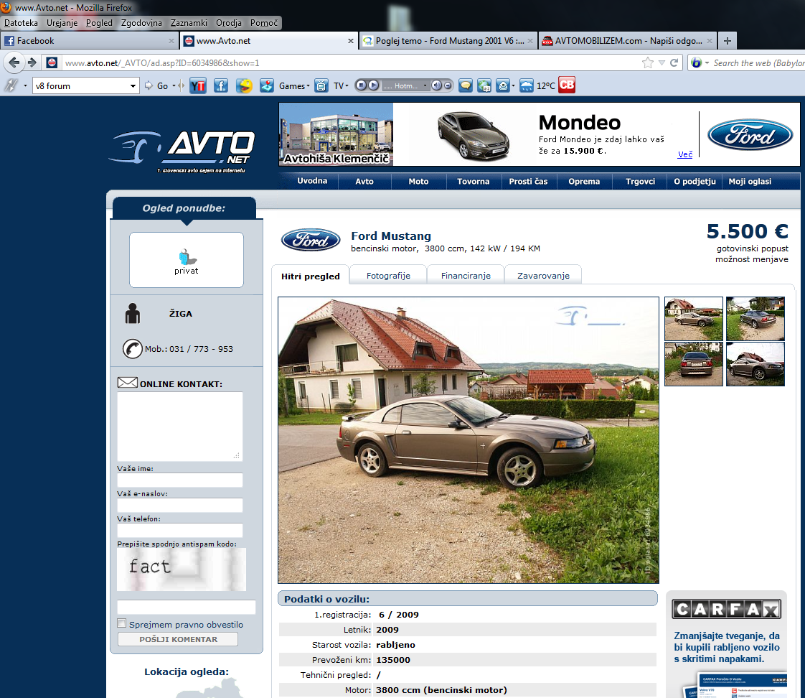
Task: Click into the online kontakt message box
Action: [x=179, y=427]
